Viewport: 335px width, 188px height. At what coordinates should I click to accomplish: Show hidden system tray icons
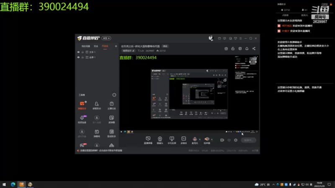click(273, 184)
